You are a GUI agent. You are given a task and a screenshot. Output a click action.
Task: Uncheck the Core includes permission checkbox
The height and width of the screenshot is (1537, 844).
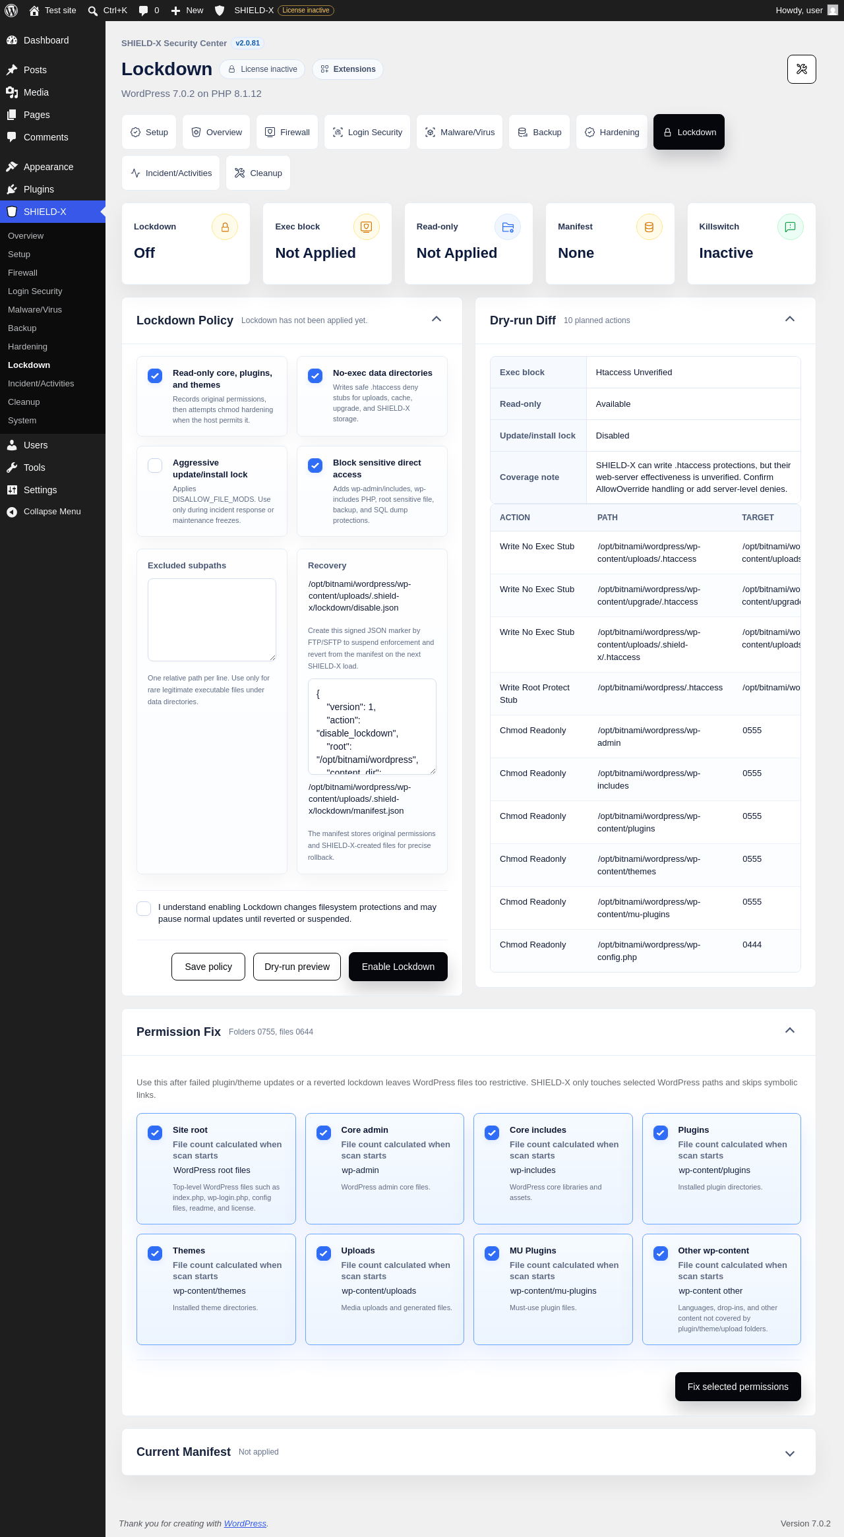tap(492, 1133)
